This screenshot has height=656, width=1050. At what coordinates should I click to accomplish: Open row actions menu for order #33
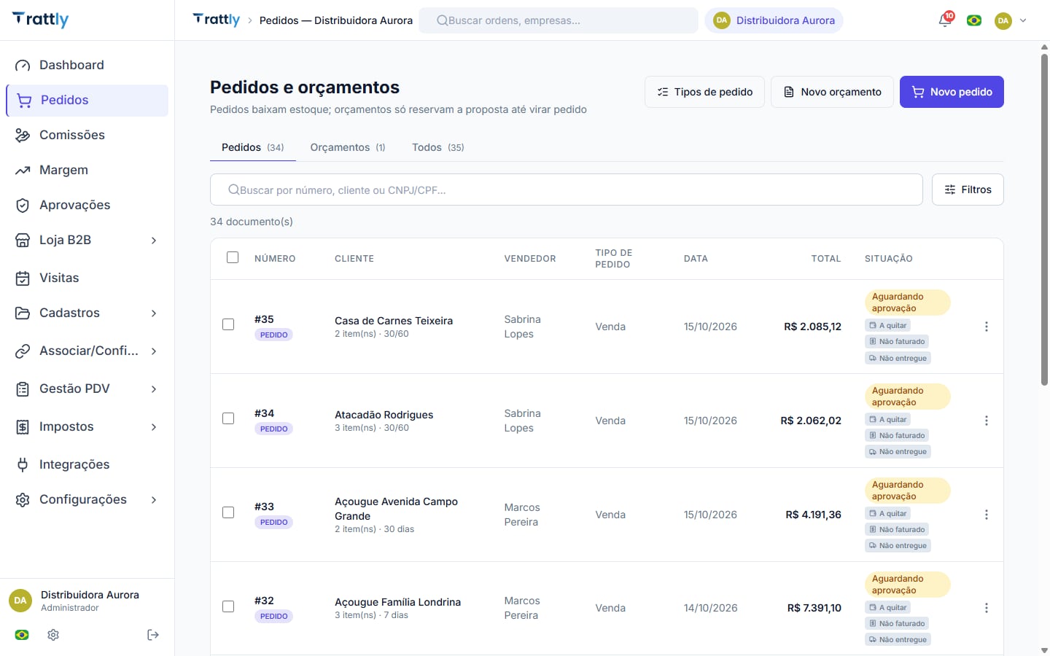(987, 515)
